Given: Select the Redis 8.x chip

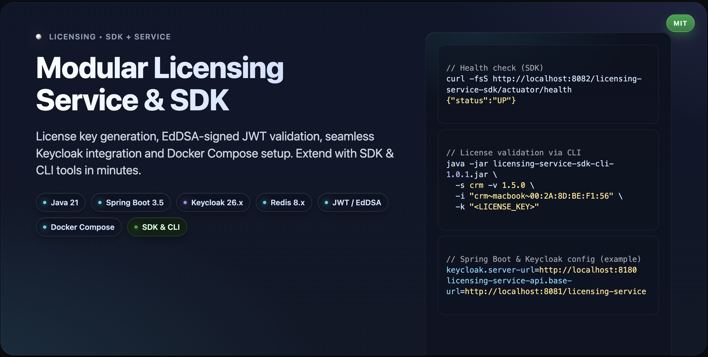Looking at the screenshot, I should [x=284, y=203].
